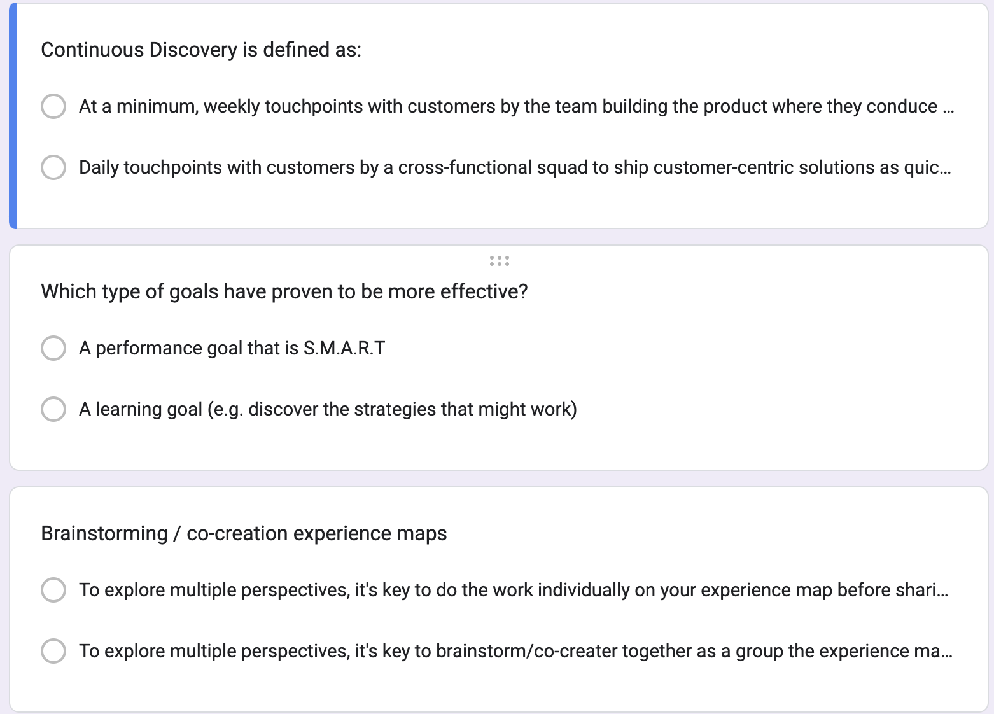Screen dimensions: 994x714
Task: Click the S.M.A.R.T performance goal label text
Action: pos(233,348)
